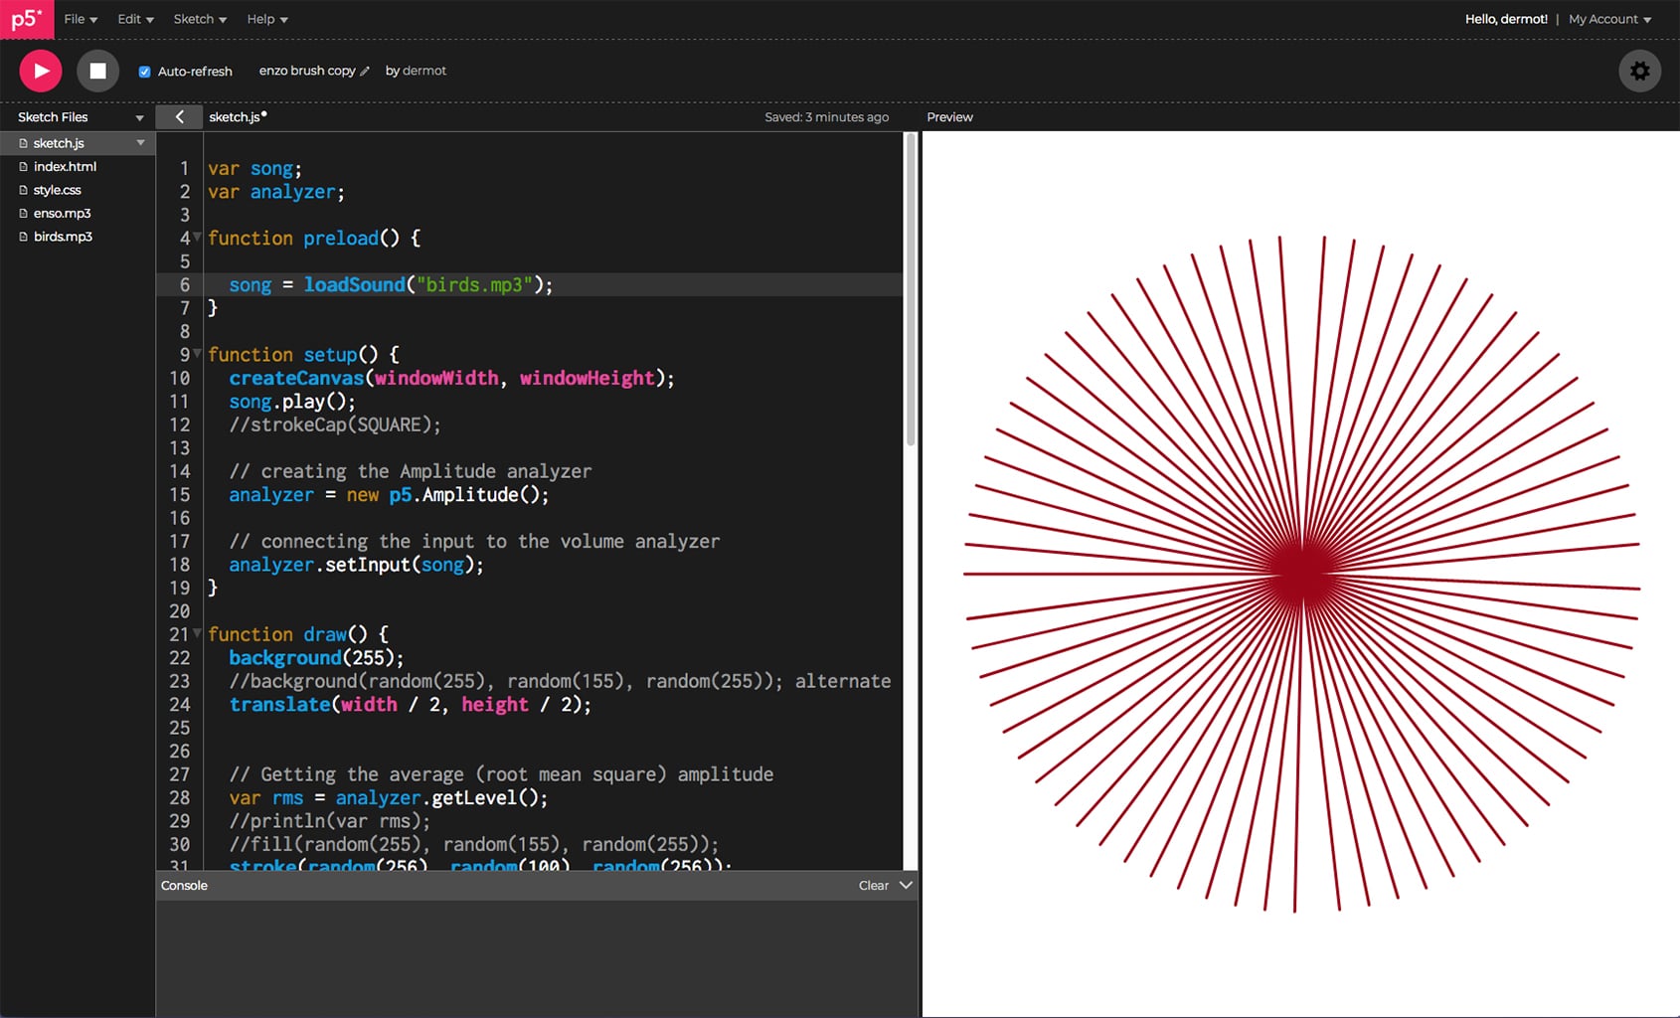Click the code editor vertical scrollbar
The width and height of the screenshot is (1680, 1018).
pyautogui.click(x=910, y=288)
